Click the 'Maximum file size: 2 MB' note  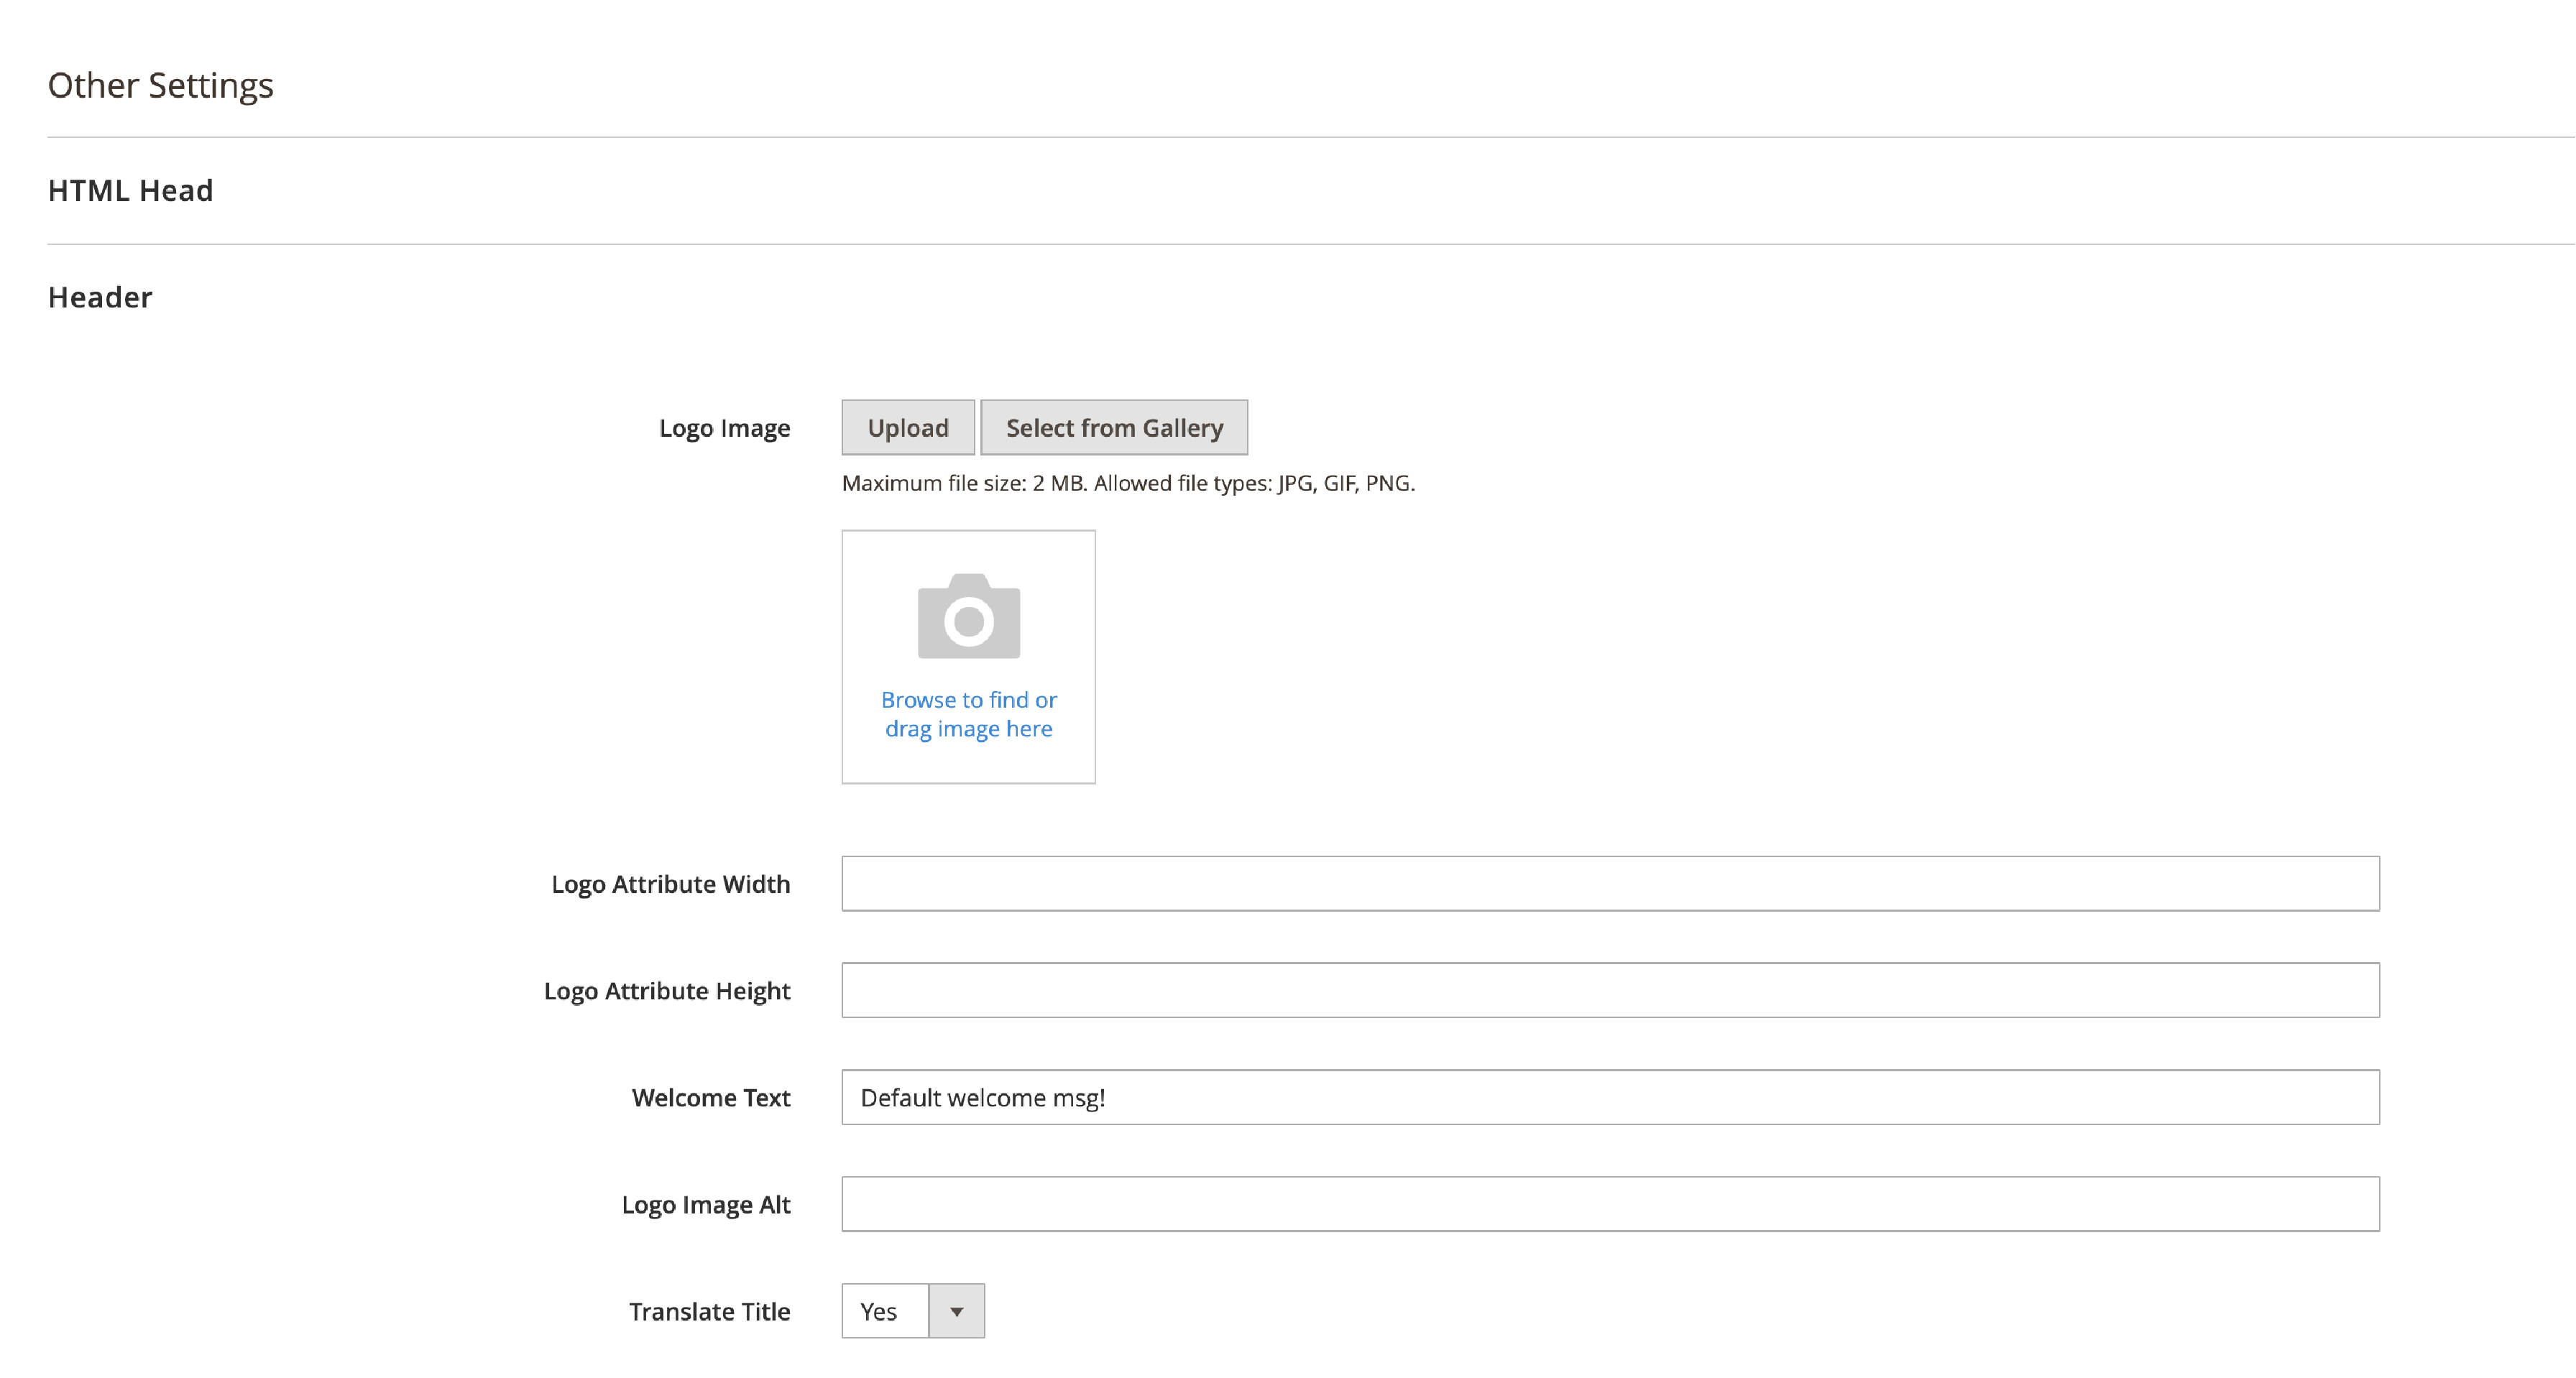pos(1128,484)
